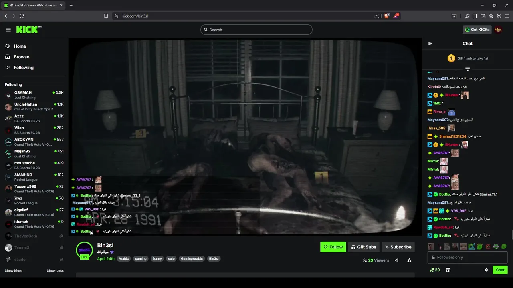
Task: Open the ABOKYAN channel
Action: click(x=34, y=142)
